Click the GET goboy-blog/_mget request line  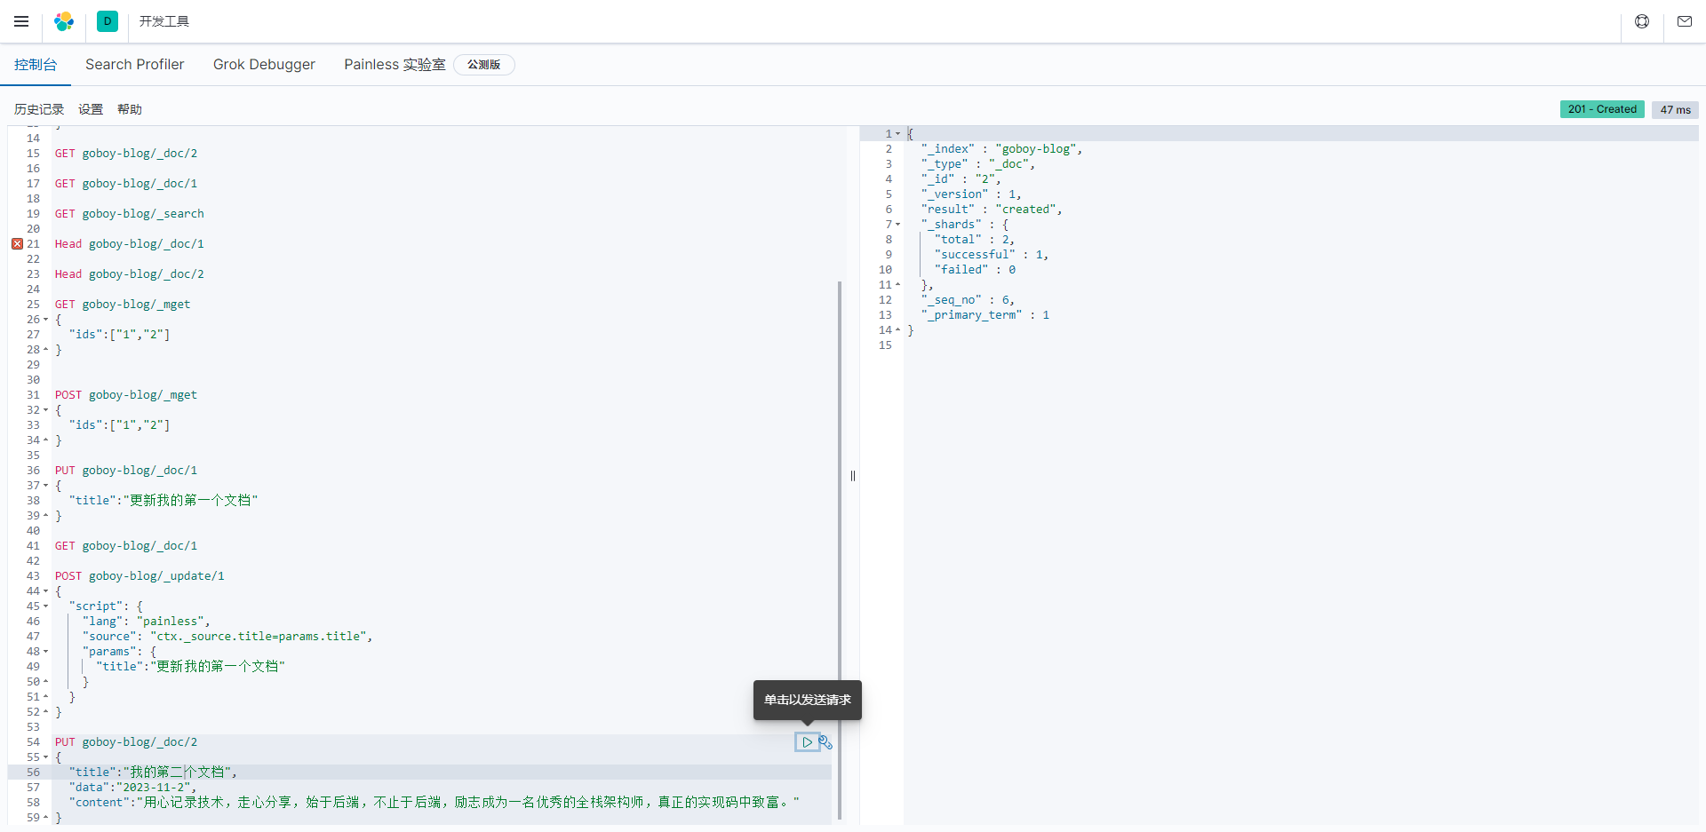click(123, 305)
